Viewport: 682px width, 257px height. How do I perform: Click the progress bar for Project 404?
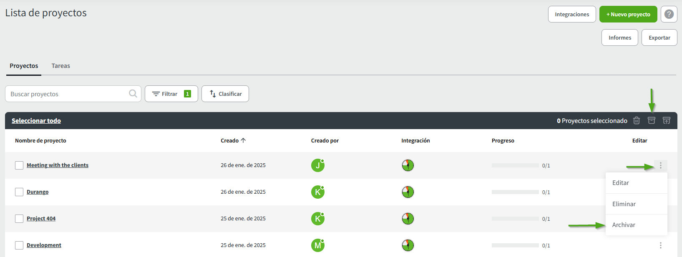[515, 219]
